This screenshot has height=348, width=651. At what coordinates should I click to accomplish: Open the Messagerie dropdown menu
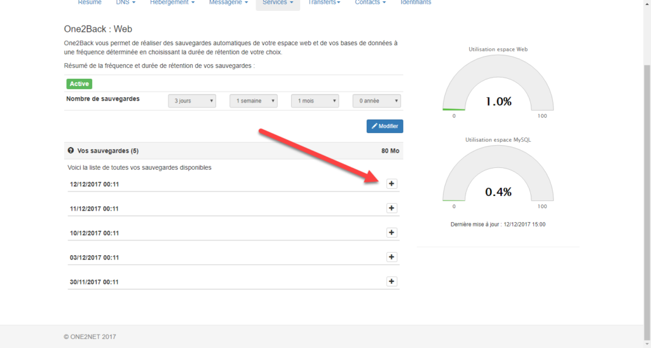[229, 3]
